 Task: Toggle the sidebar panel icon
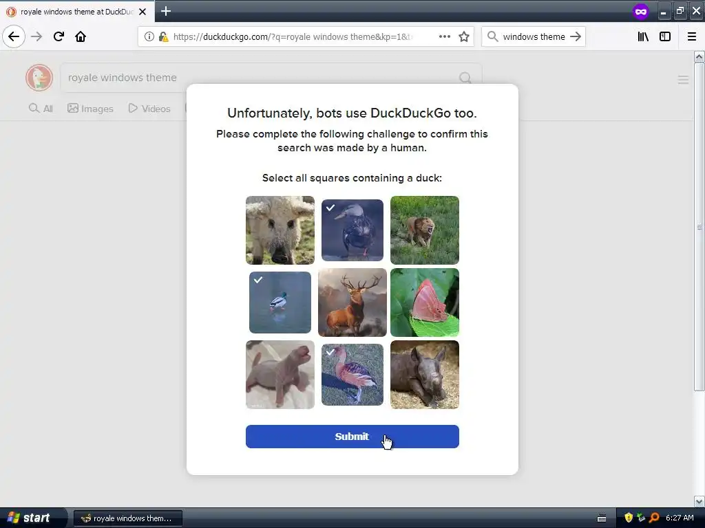coord(665,36)
